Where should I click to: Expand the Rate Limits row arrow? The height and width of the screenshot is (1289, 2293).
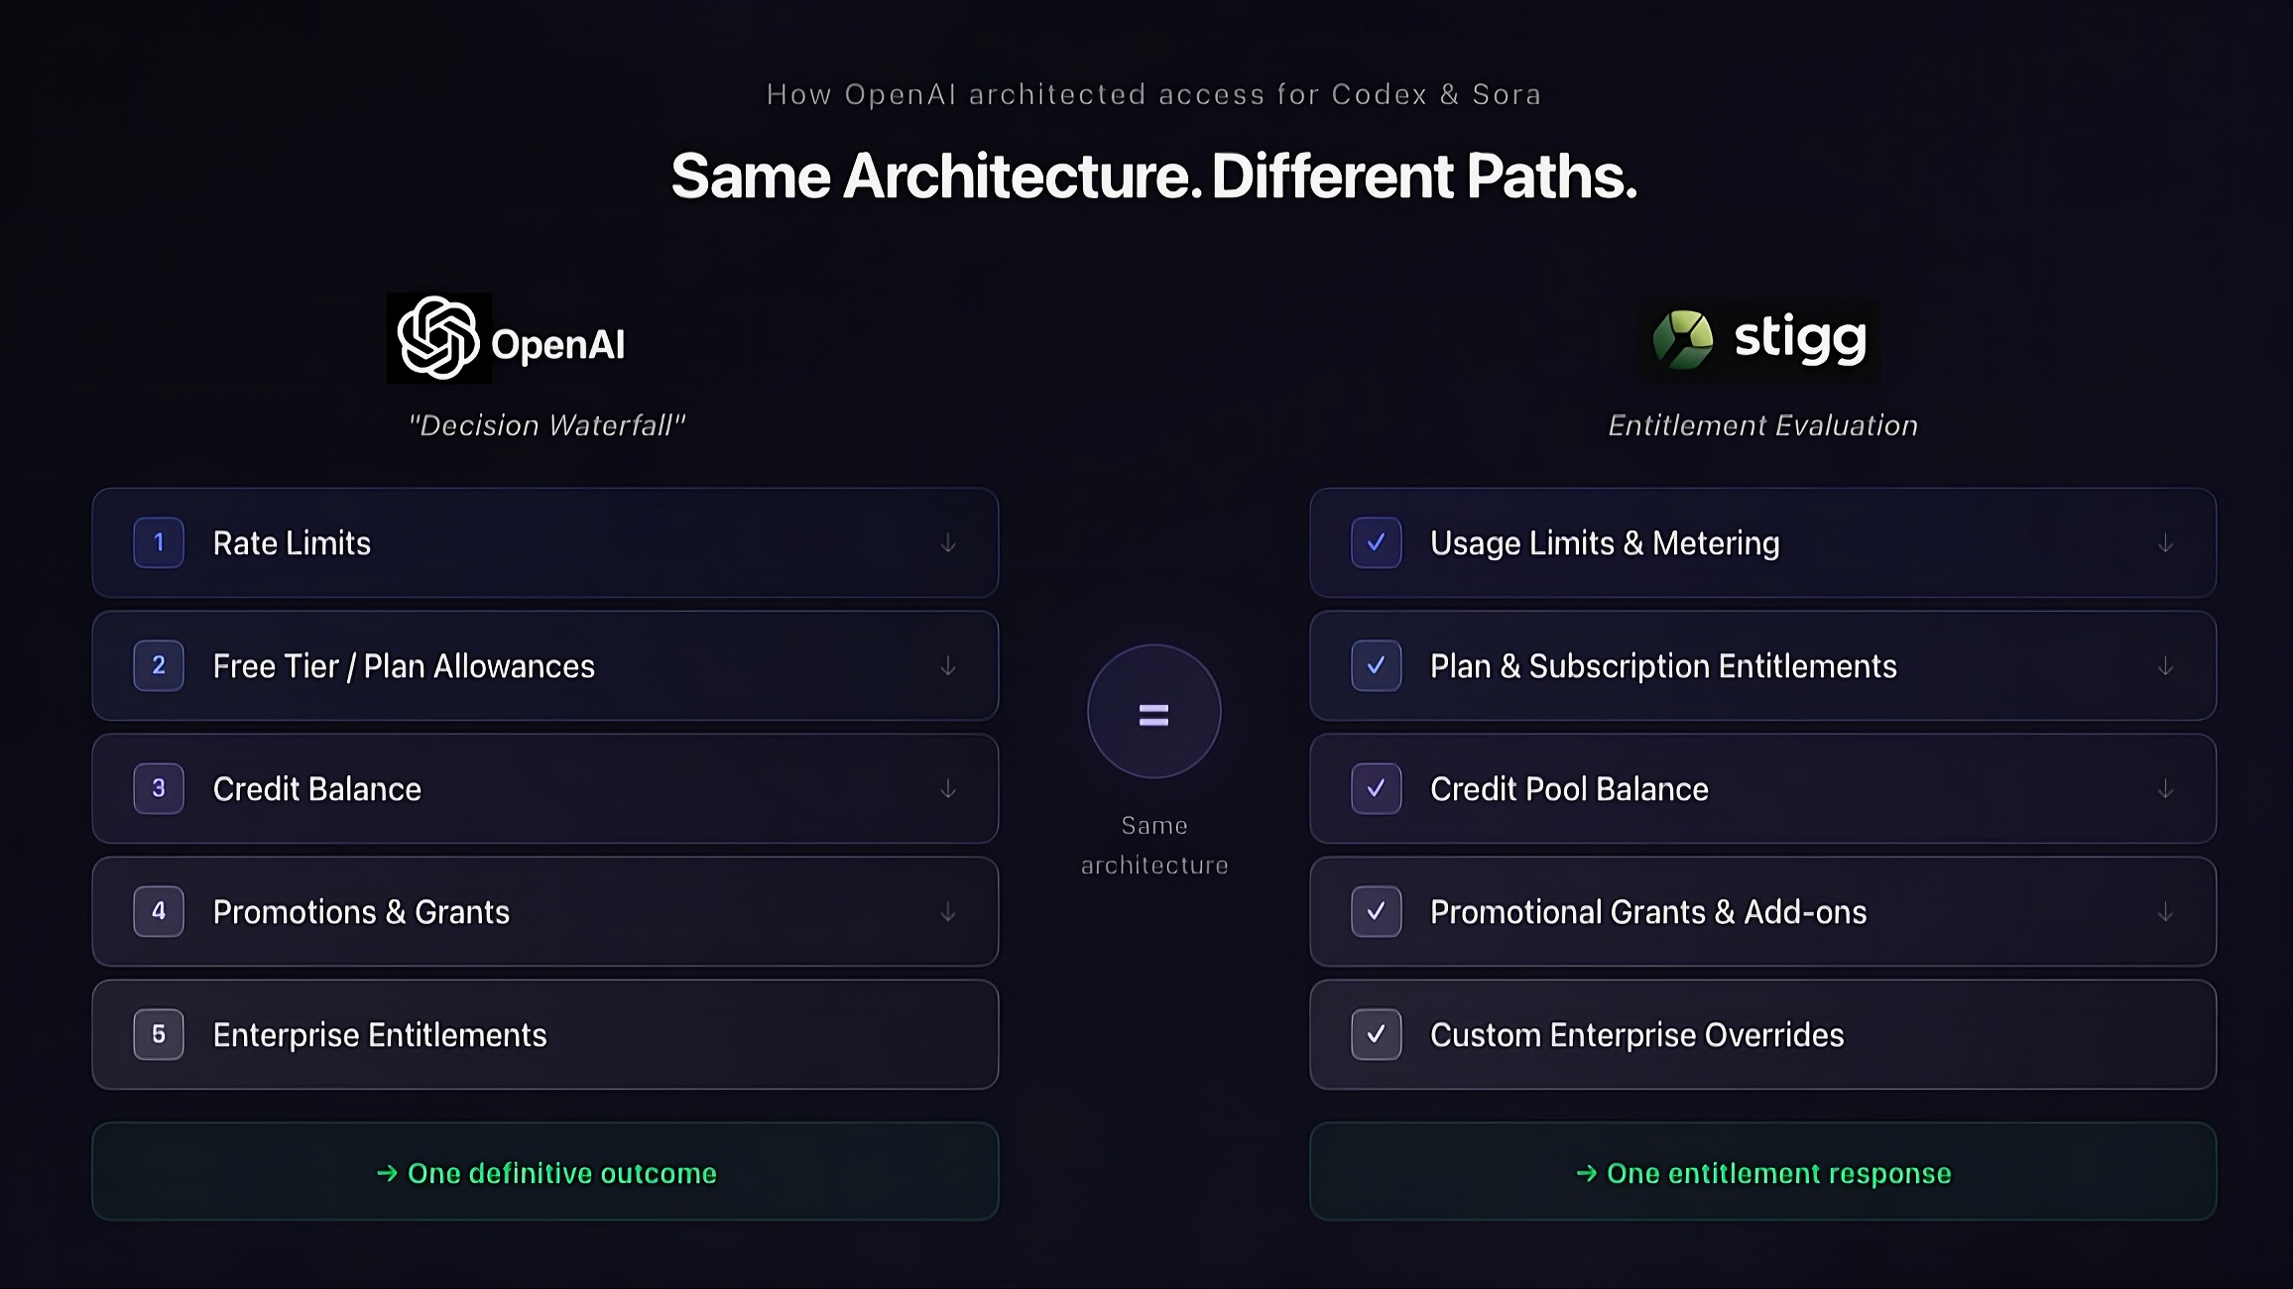click(x=948, y=543)
